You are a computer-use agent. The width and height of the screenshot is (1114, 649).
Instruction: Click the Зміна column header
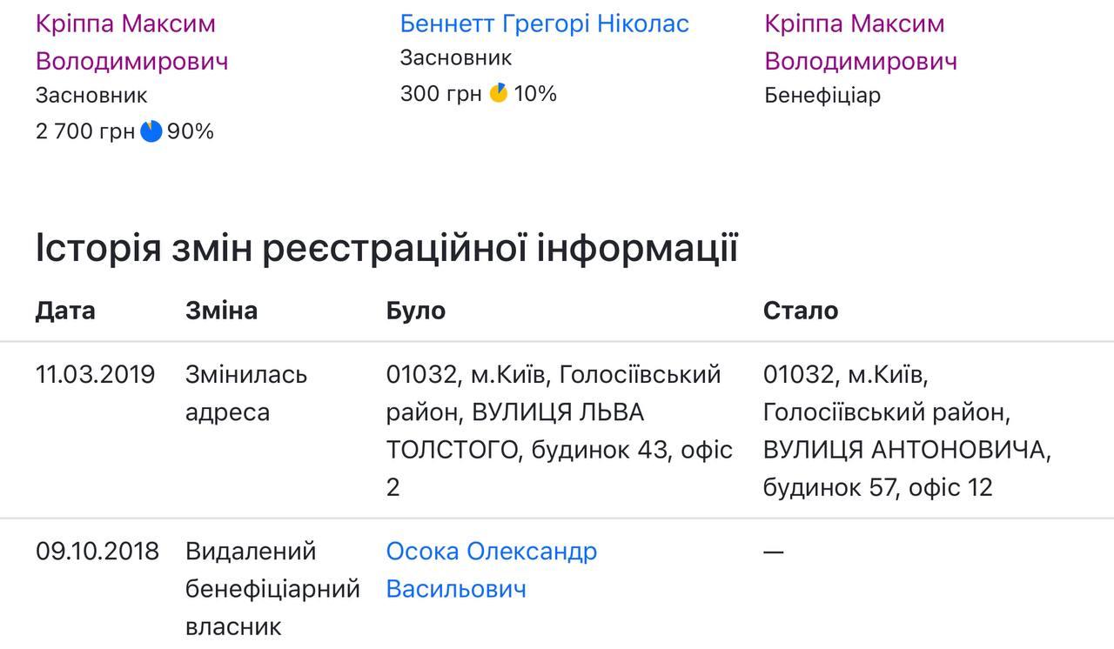click(221, 311)
